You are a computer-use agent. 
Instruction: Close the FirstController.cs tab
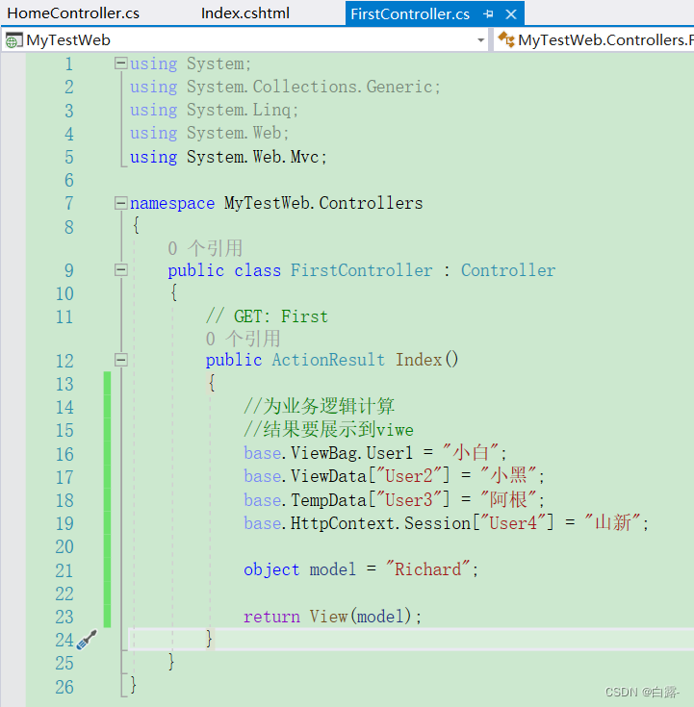point(511,14)
